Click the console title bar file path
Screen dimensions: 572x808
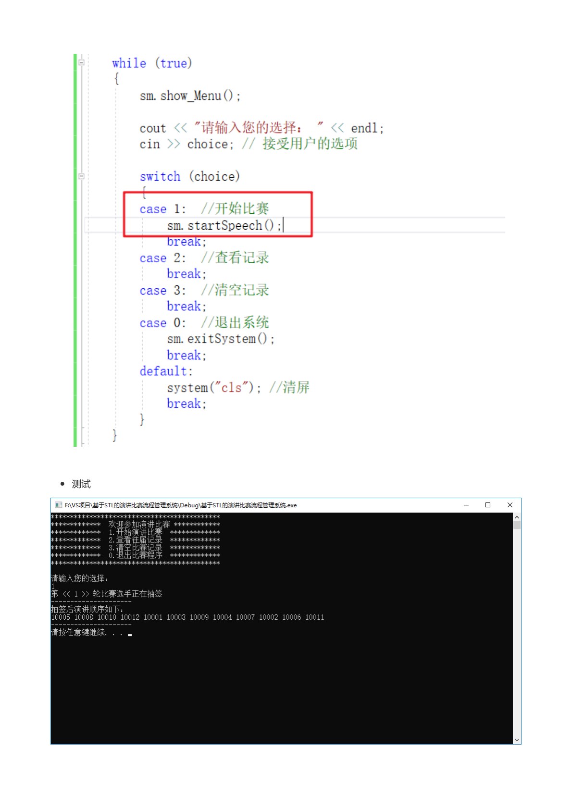tap(181, 505)
